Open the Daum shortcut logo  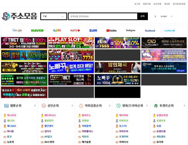coord(57,30)
